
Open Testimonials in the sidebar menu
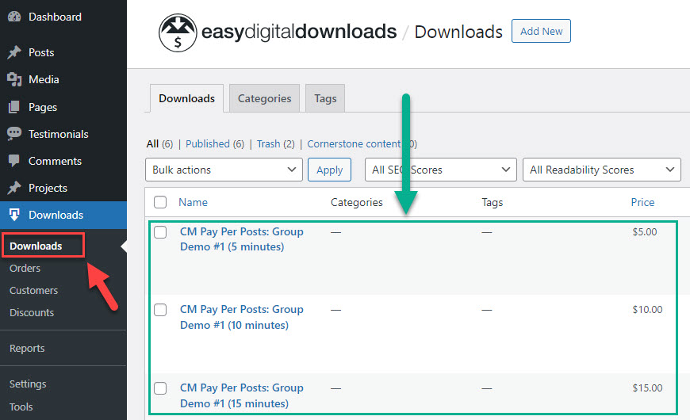[59, 134]
